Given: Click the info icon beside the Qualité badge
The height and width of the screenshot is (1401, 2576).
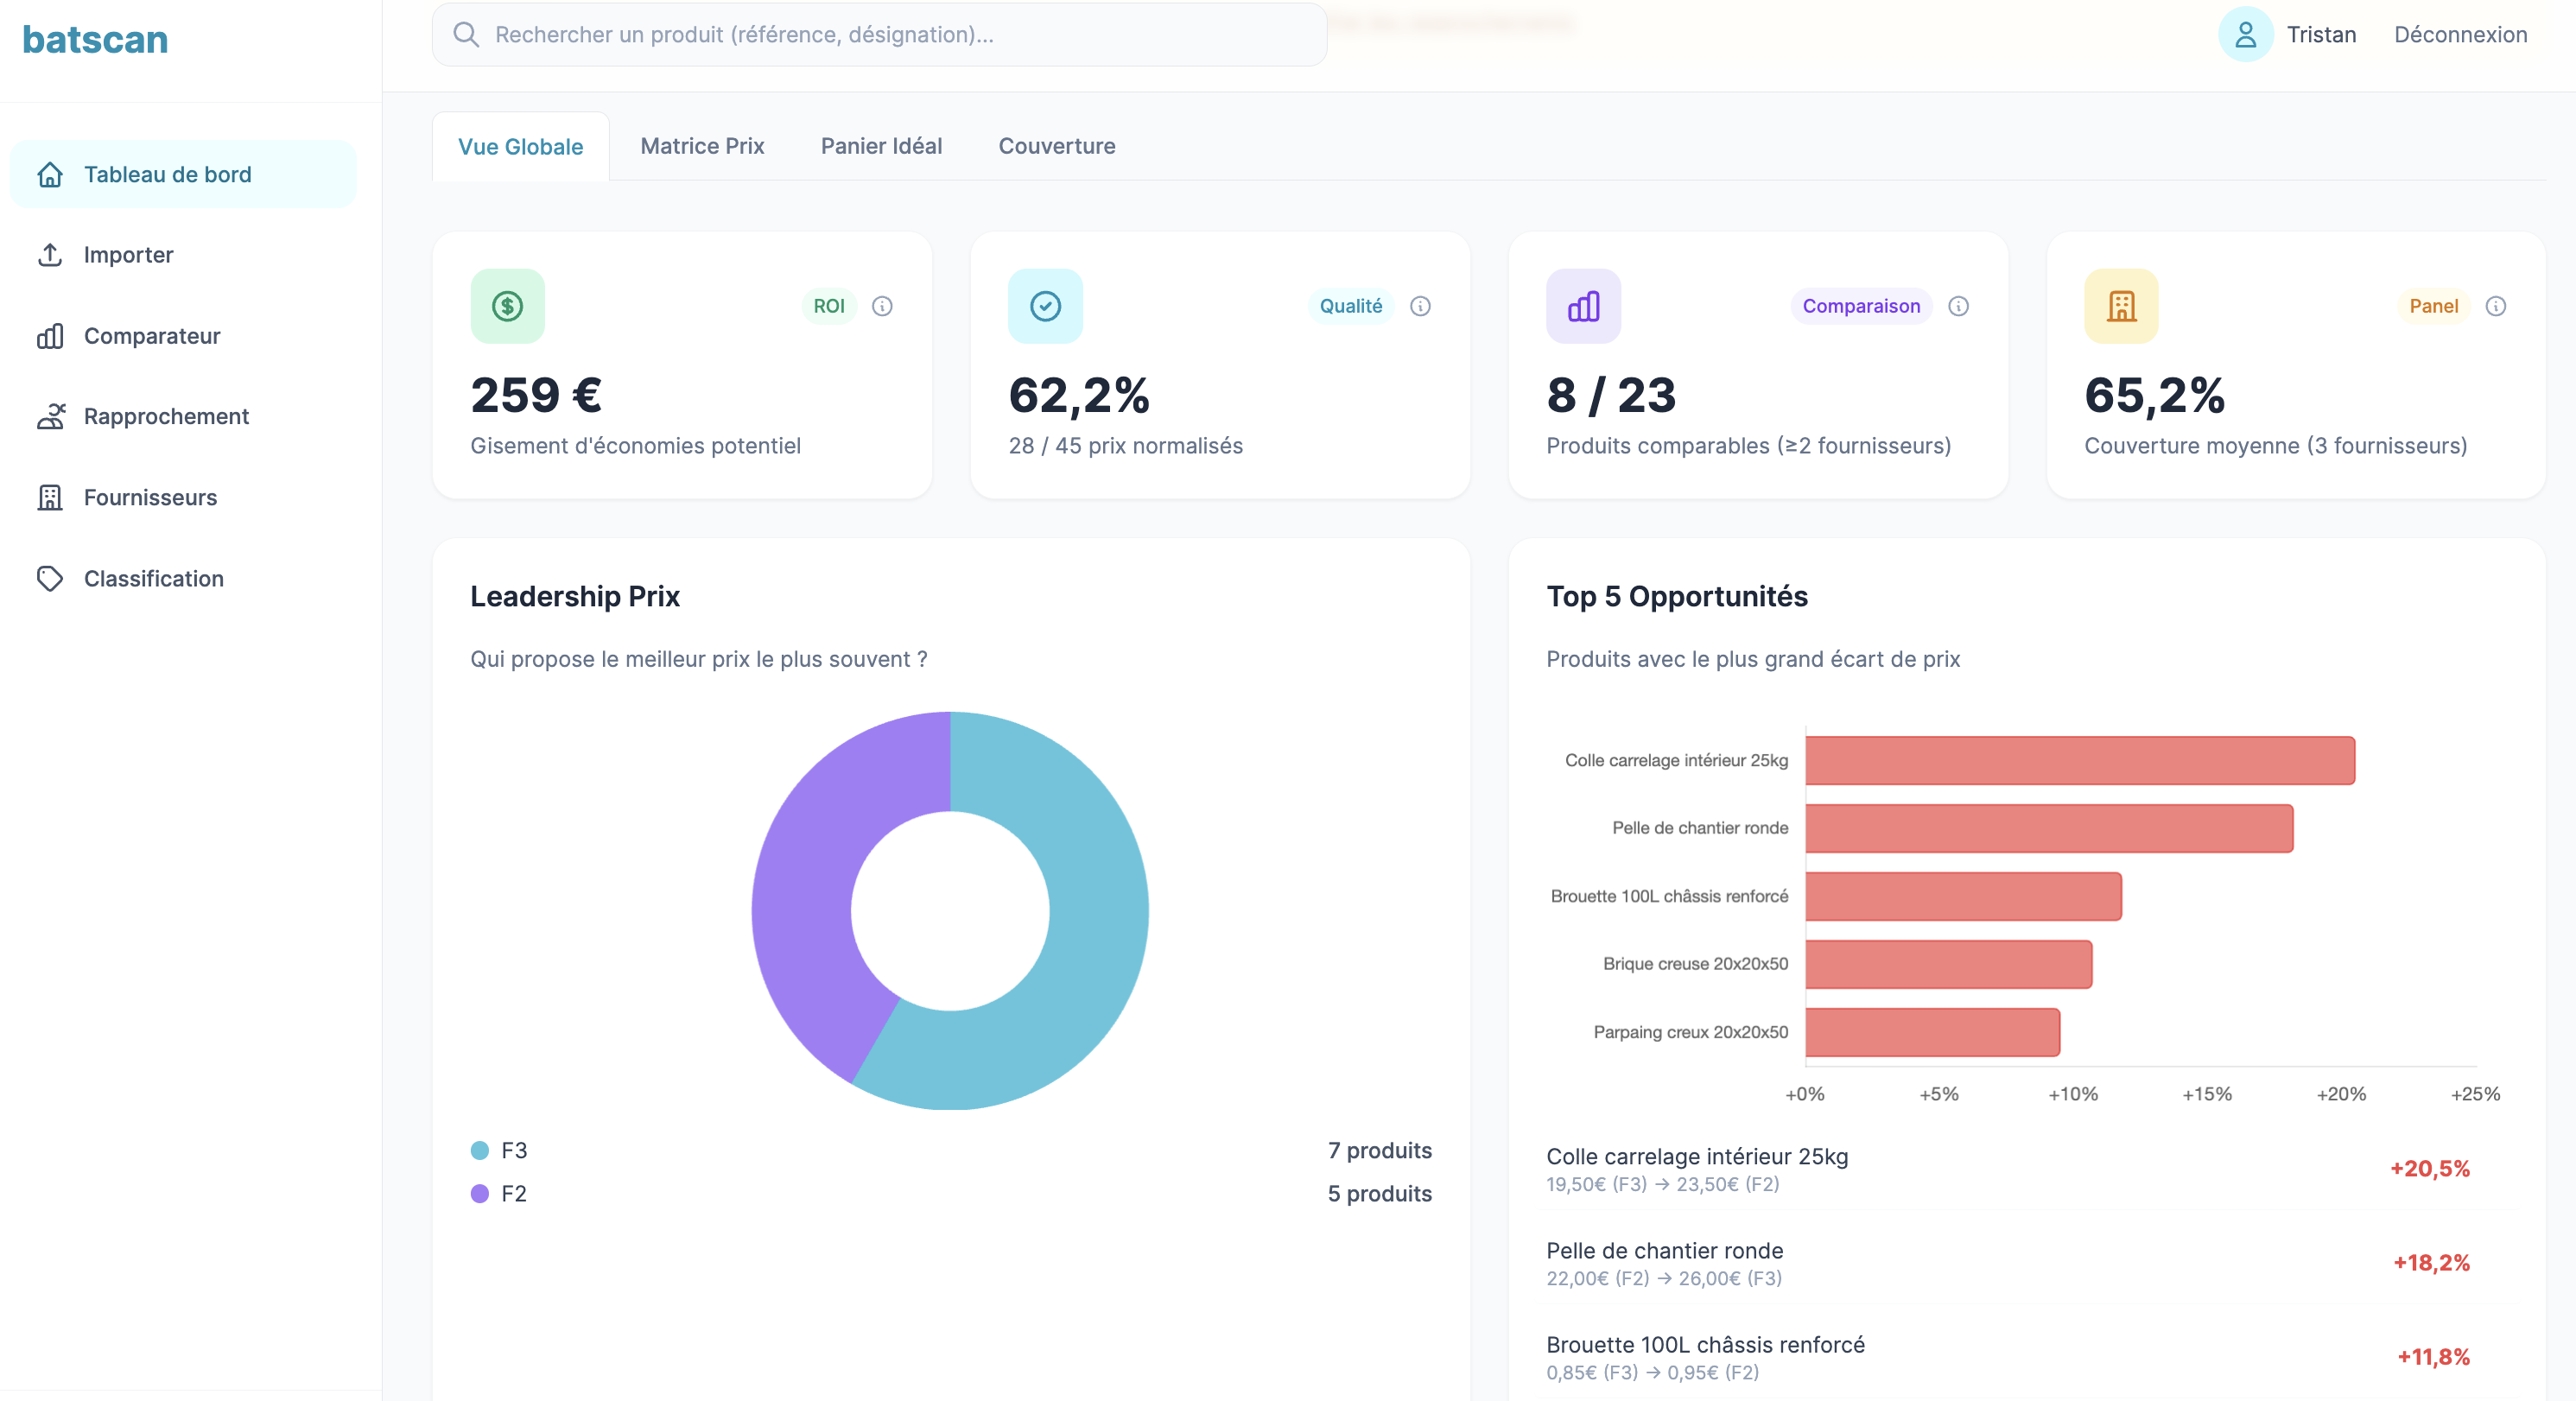Looking at the screenshot, I should pos(1421,307).
